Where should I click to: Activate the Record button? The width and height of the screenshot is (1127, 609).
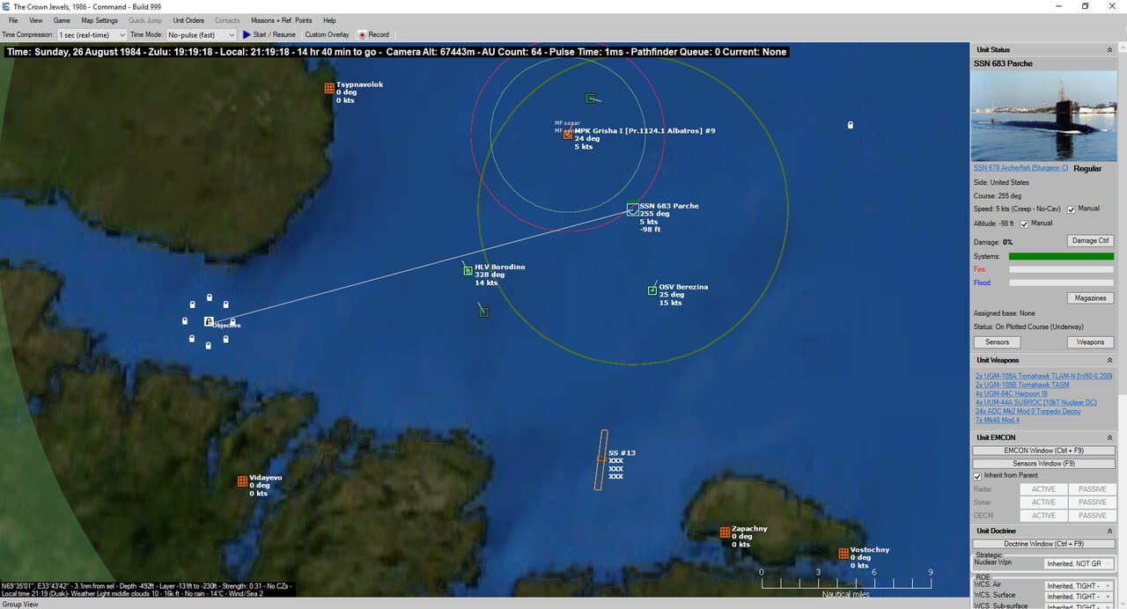374,34
